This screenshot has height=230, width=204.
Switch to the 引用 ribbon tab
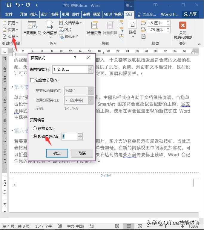(65, 14)
